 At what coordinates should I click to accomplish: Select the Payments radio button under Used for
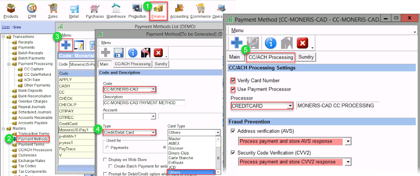pyautogui.click(x=107, y=148)
